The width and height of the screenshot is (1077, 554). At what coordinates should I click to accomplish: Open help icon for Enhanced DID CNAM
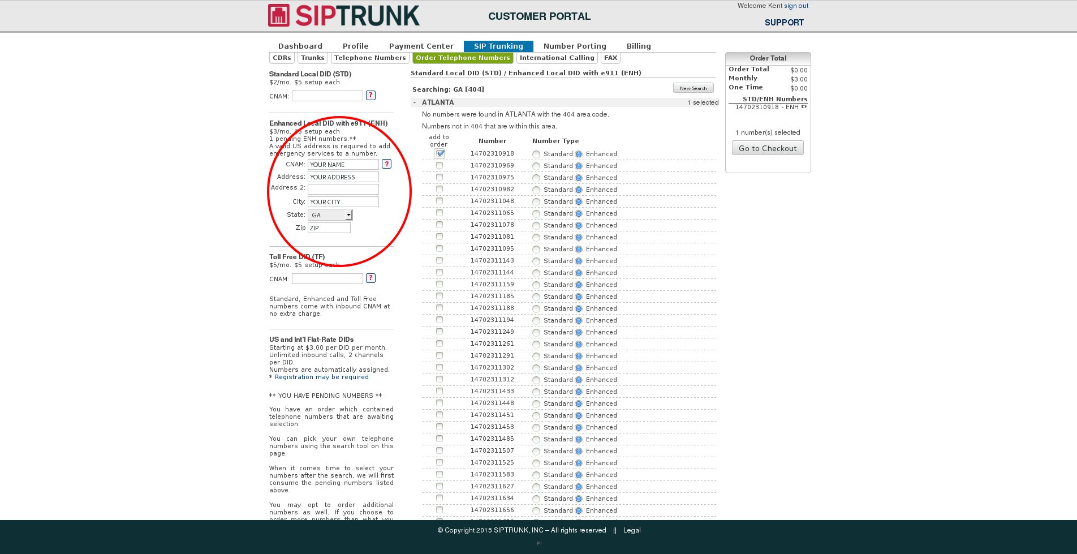tap(386, 164)
